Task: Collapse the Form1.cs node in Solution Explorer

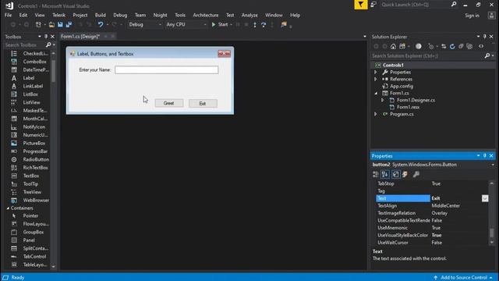Action: [376, 94]
